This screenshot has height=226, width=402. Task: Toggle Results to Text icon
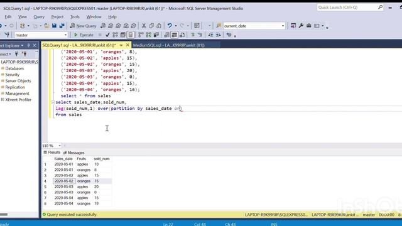166,35
